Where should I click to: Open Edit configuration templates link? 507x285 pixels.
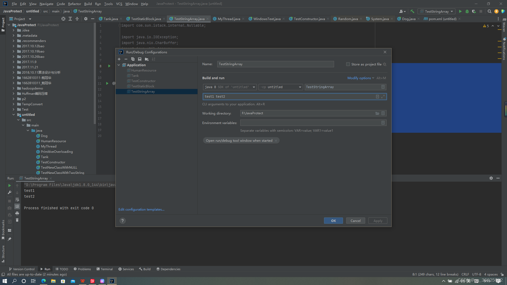coord(141,210)
